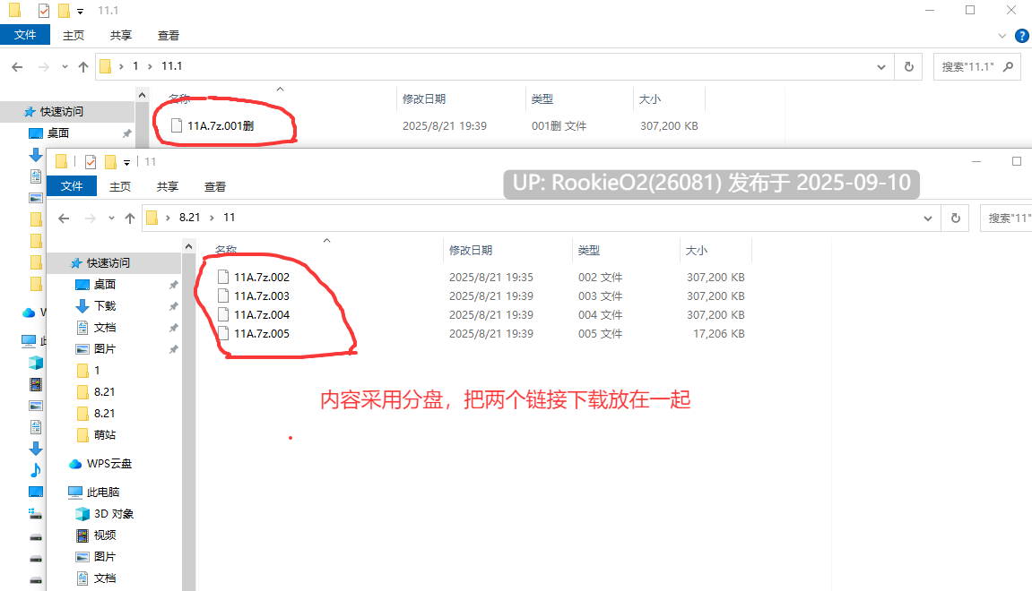The width and height of the screenshot is (1032, 591).
Task: Click Up arrow in 11.1 window
Action: (82, 66)
